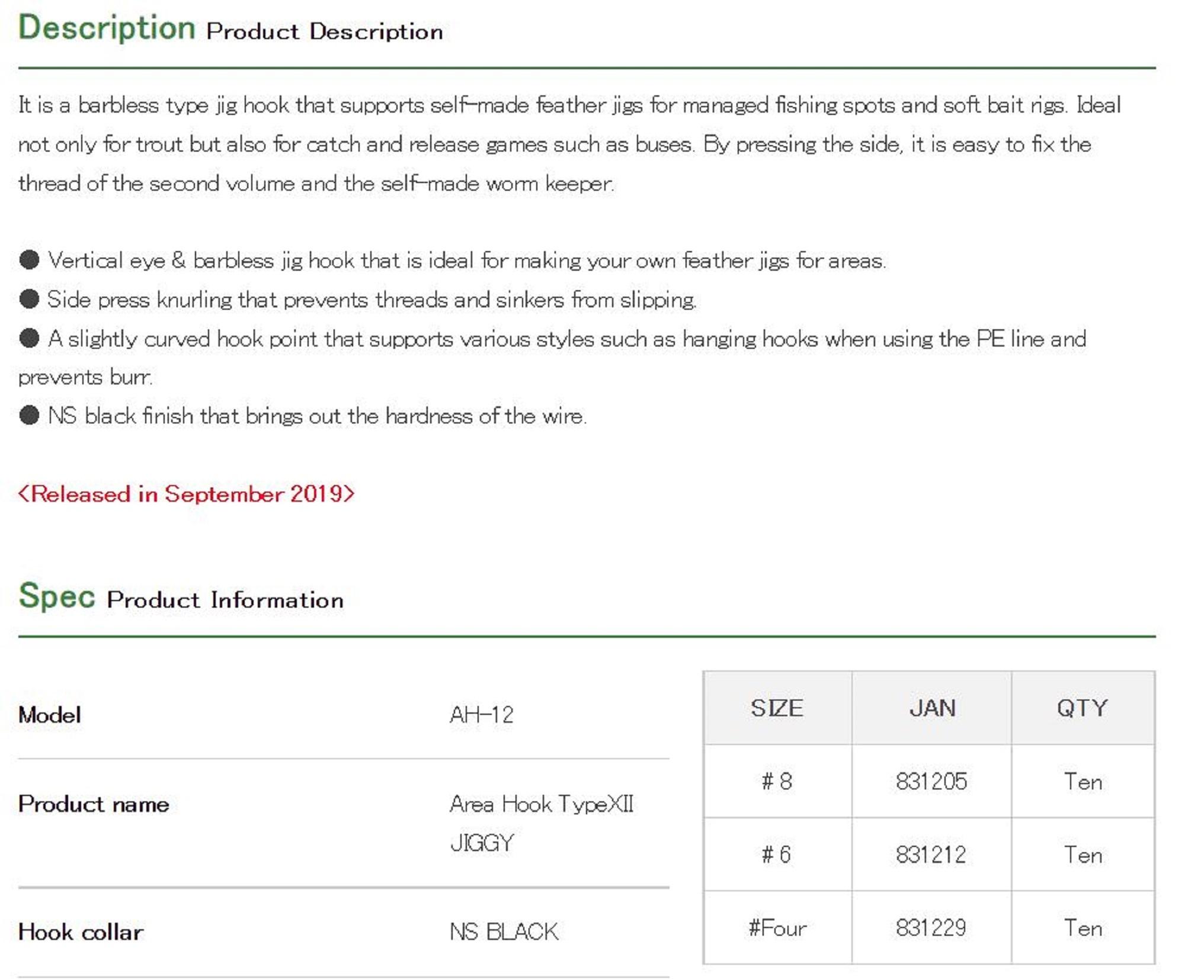Click the #Four size cell
The height and width of the screenshot is (979, 1185).
[777, 928]
